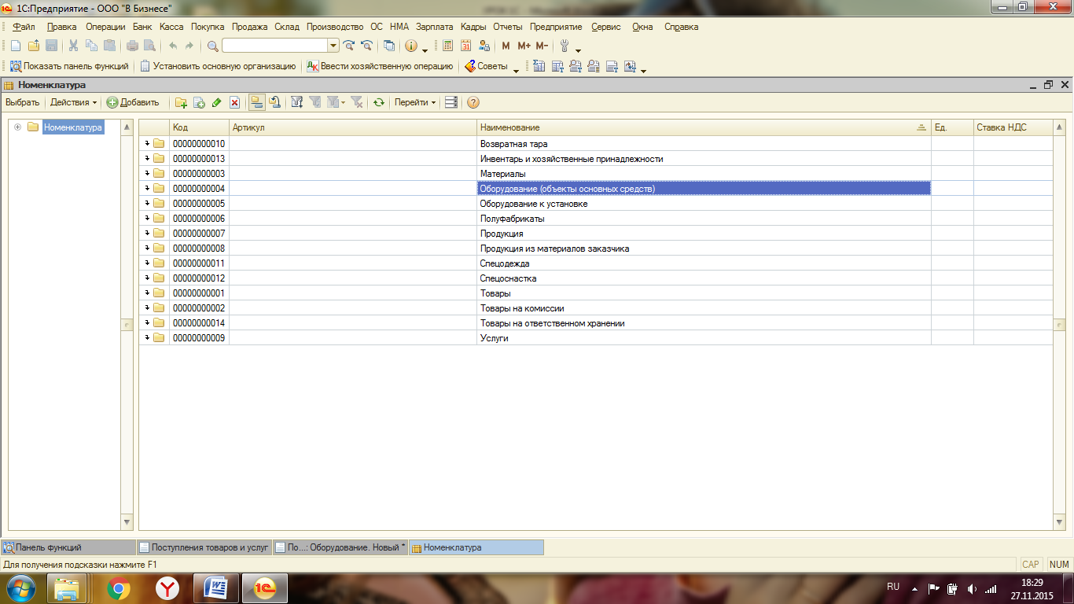
Task: Toggle the hierarchical view icon
Action: [x=257, y=102]
